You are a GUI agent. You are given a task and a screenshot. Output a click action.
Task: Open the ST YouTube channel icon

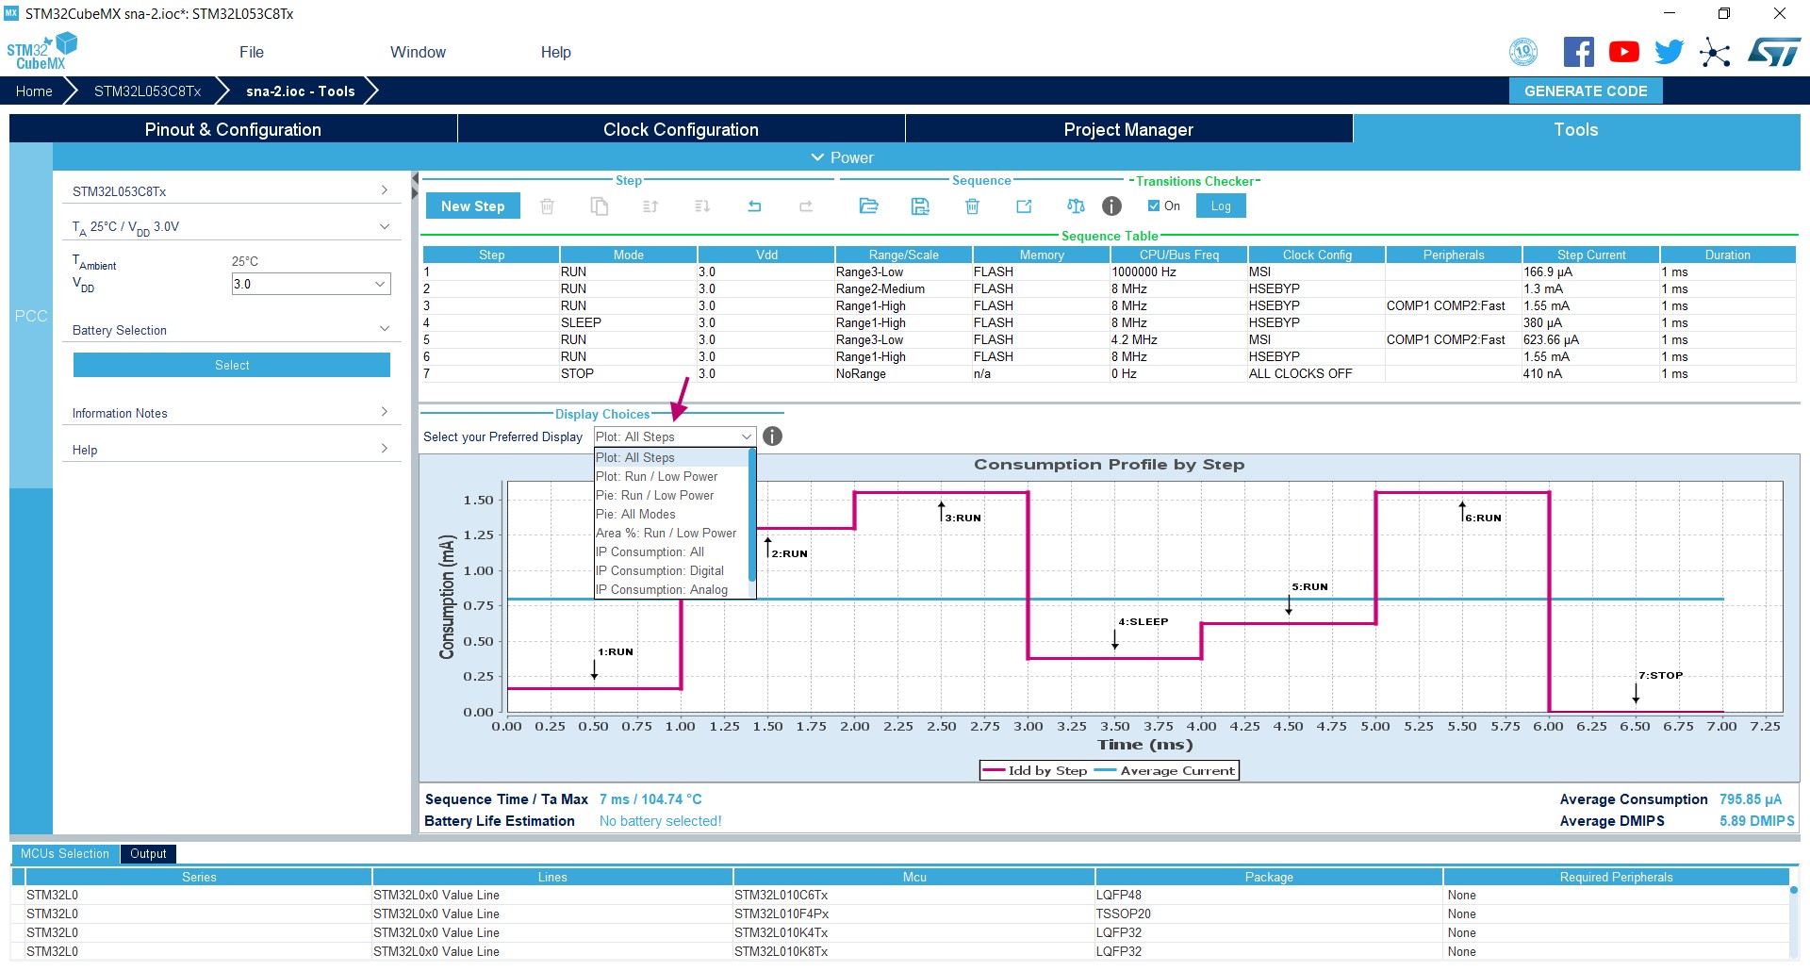click(1623, 52)
